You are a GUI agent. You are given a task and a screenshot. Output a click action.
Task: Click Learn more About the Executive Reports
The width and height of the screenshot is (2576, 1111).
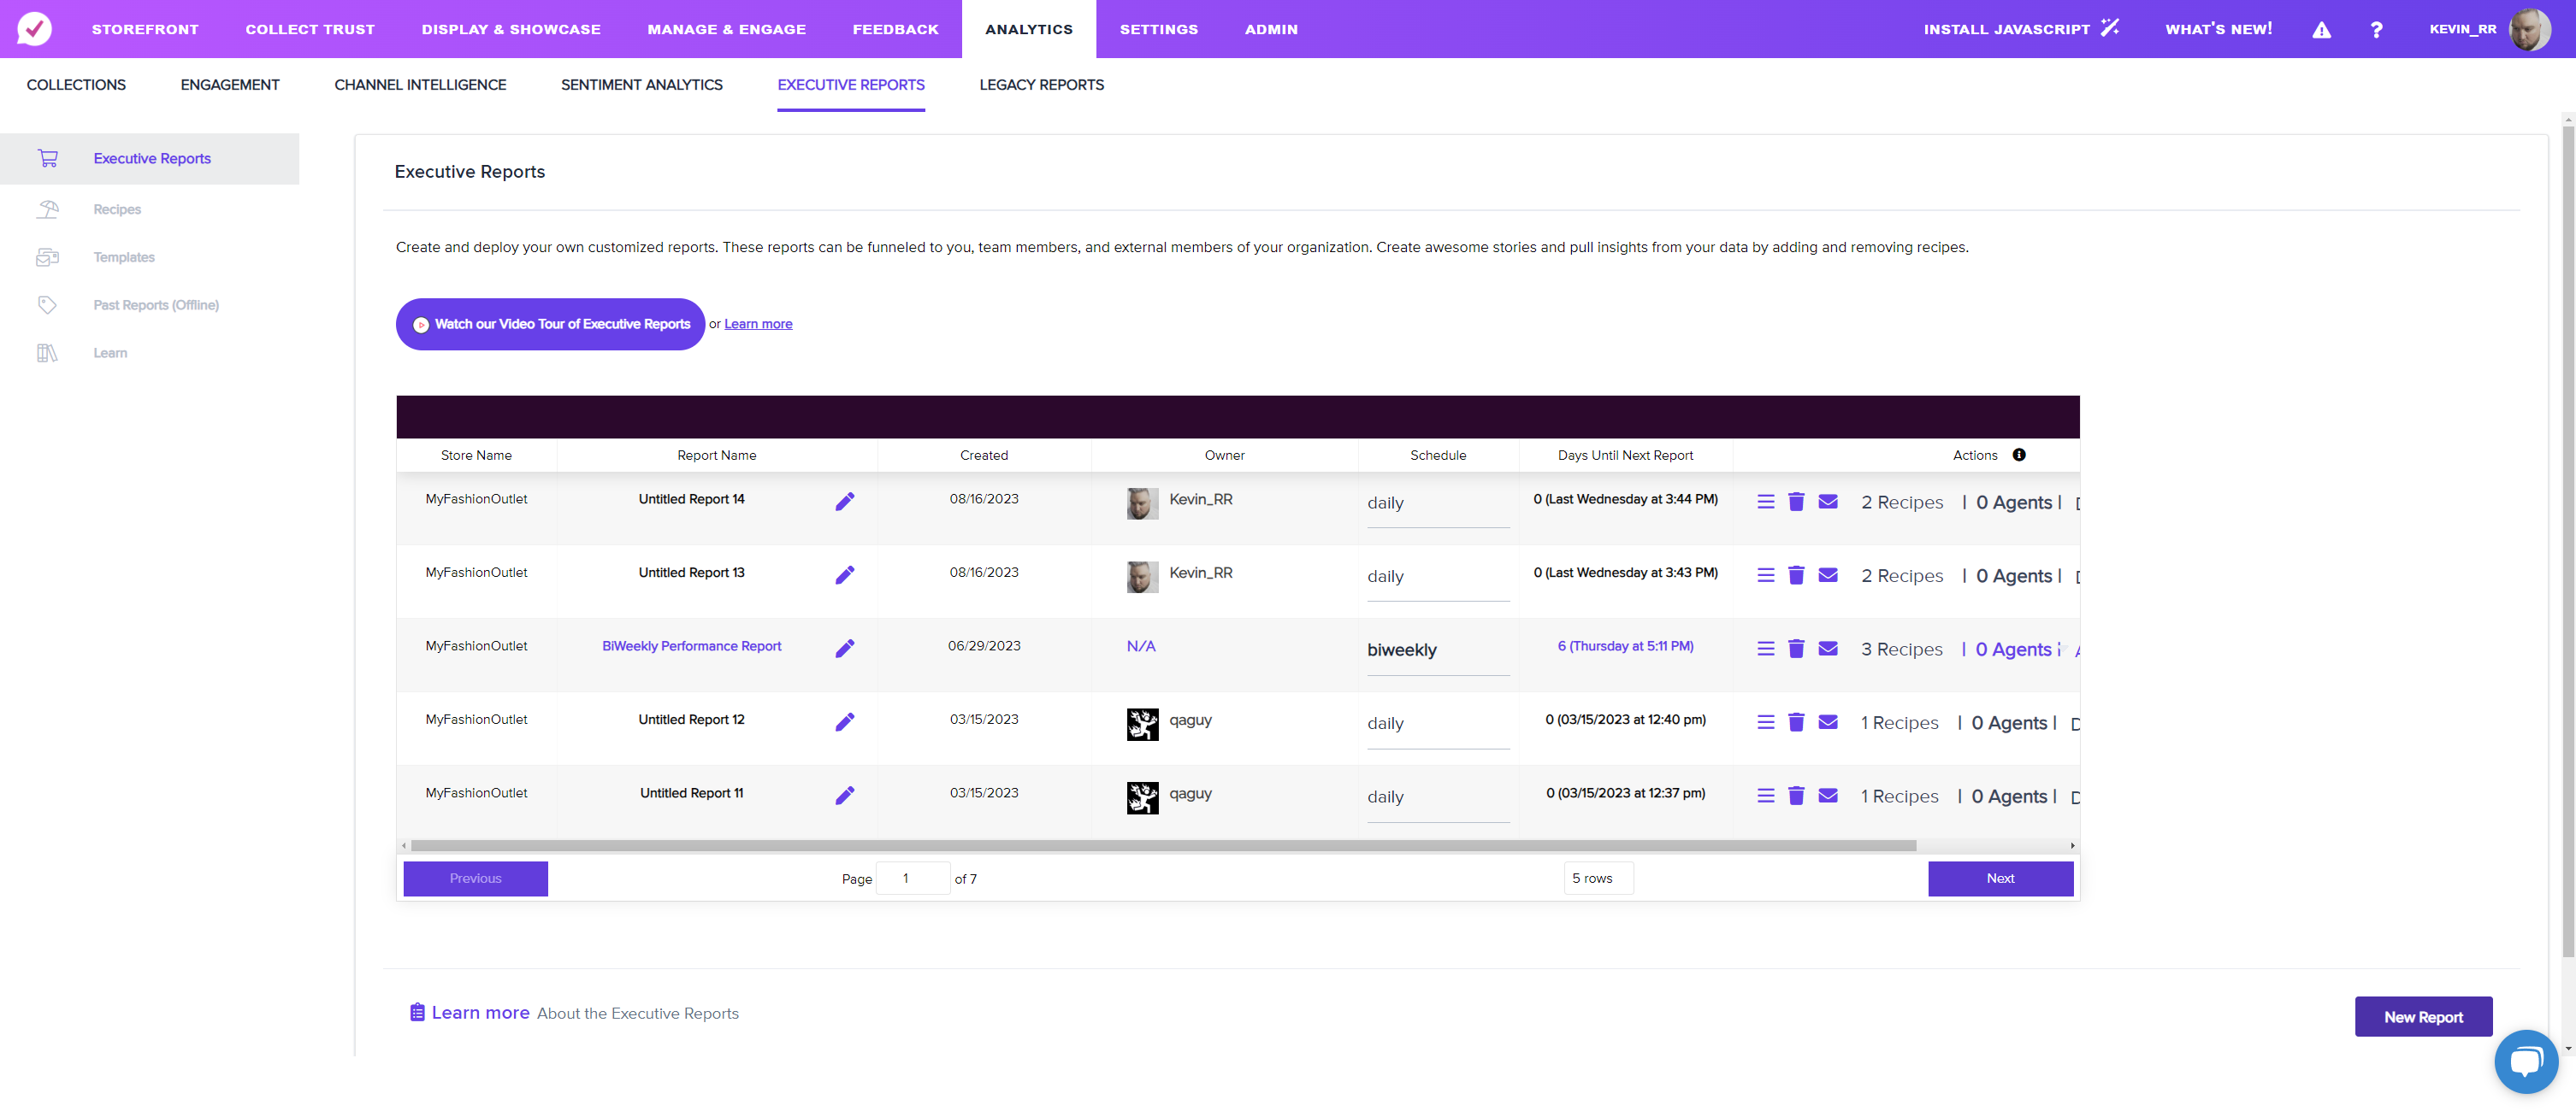pyautogui.click(x=575, y=1012)
